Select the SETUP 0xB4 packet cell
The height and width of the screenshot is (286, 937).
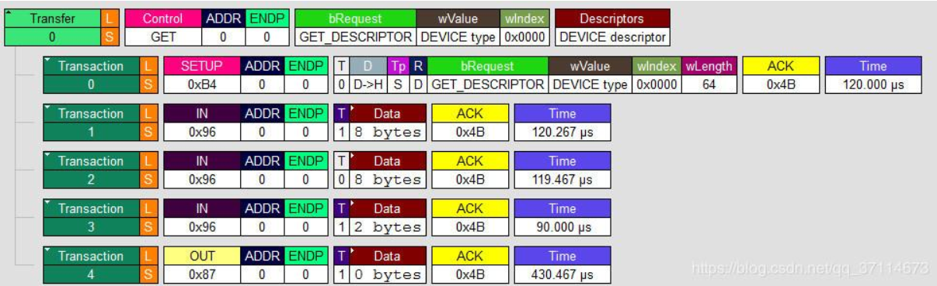[201, 75]
